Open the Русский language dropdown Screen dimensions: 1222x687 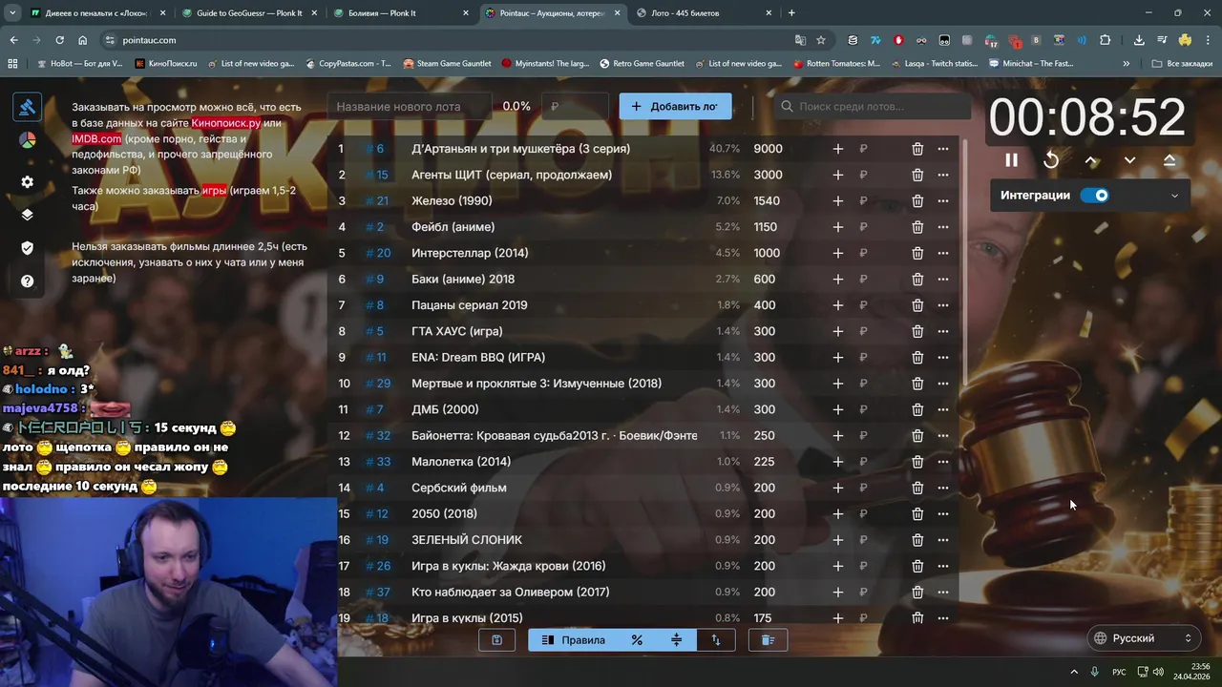(x=1144, y=638)
